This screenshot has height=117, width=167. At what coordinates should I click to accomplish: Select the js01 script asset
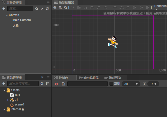pos(17,95)
